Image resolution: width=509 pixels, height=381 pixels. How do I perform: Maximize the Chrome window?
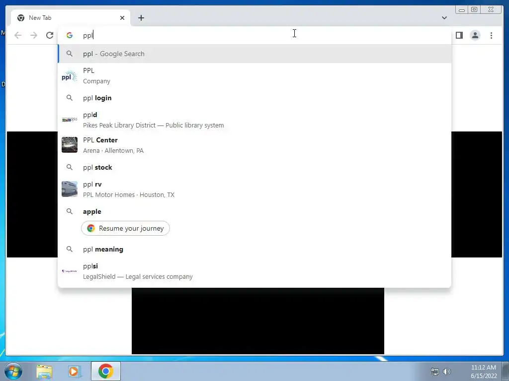tap(474, 10)
